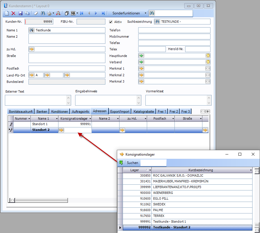
Task: Click the Suchen search field
Action: pyautogui.click(x=153, y=163)
